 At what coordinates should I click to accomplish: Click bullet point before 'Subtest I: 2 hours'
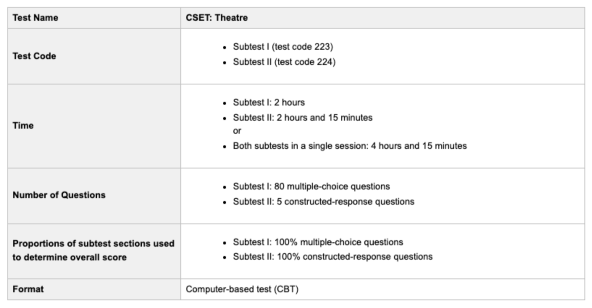225,103
